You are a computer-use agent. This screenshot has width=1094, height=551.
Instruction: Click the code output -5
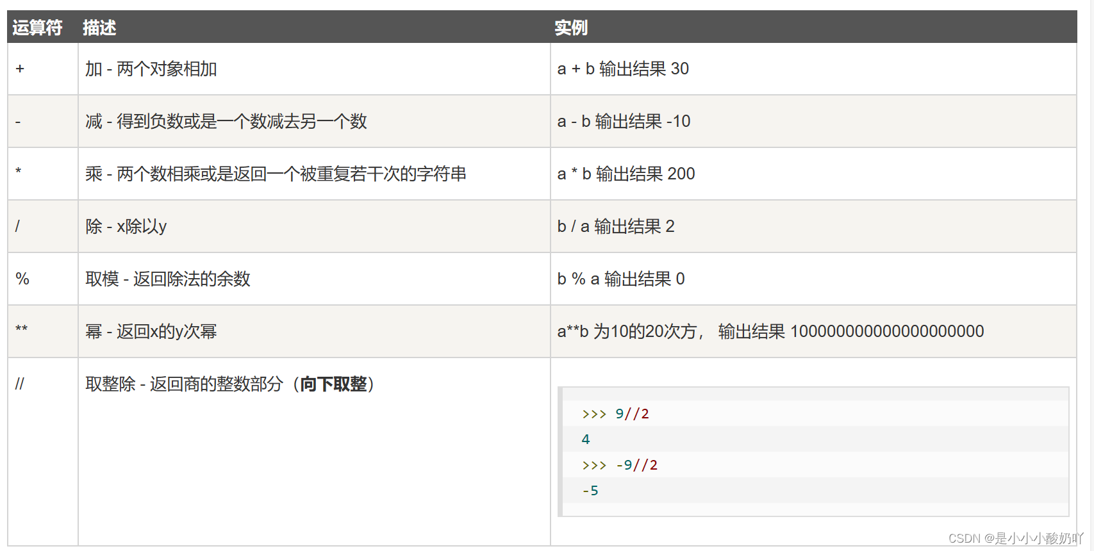point(590,491)
